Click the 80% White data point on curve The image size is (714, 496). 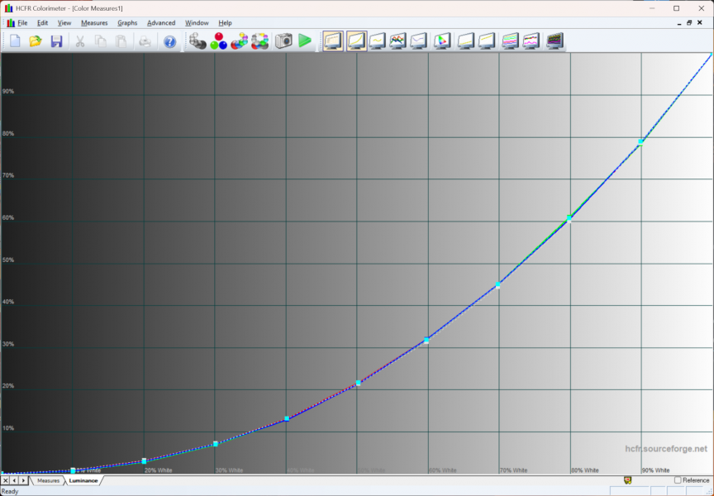point(569,218)
